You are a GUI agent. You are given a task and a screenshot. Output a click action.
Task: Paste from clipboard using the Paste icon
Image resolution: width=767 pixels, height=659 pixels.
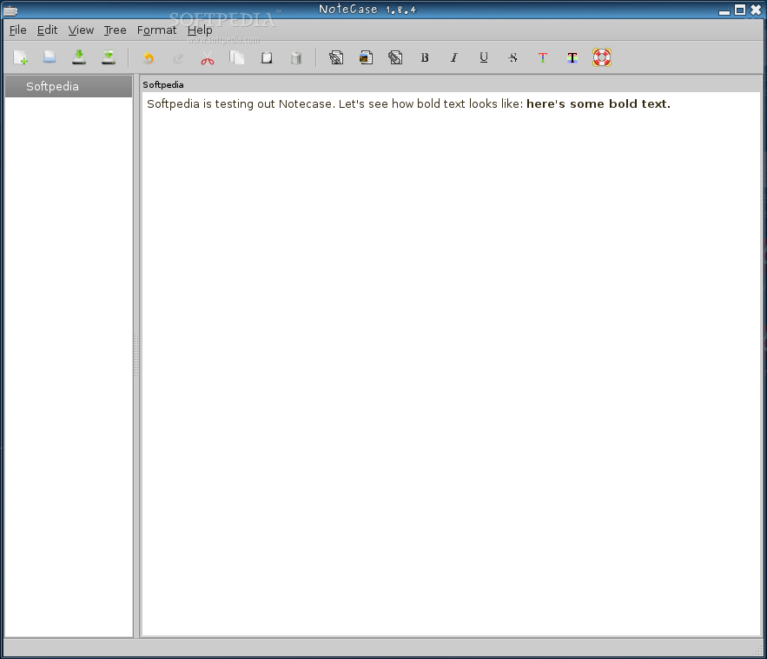(x=267, y=57)
